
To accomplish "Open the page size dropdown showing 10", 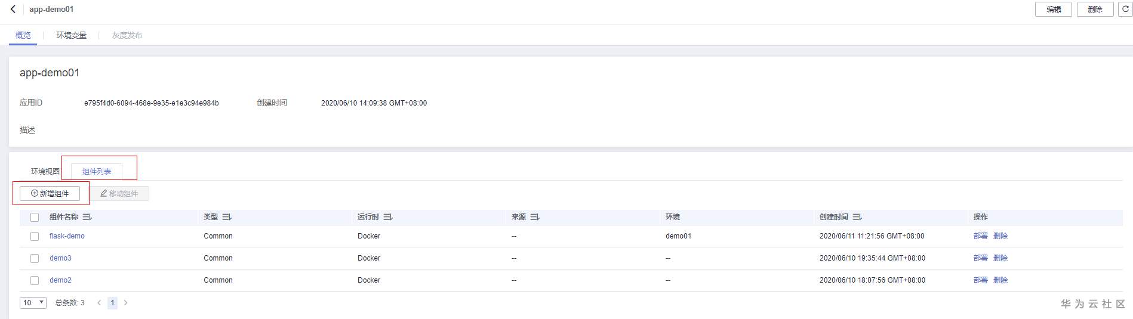I will (x=33, y=303).
